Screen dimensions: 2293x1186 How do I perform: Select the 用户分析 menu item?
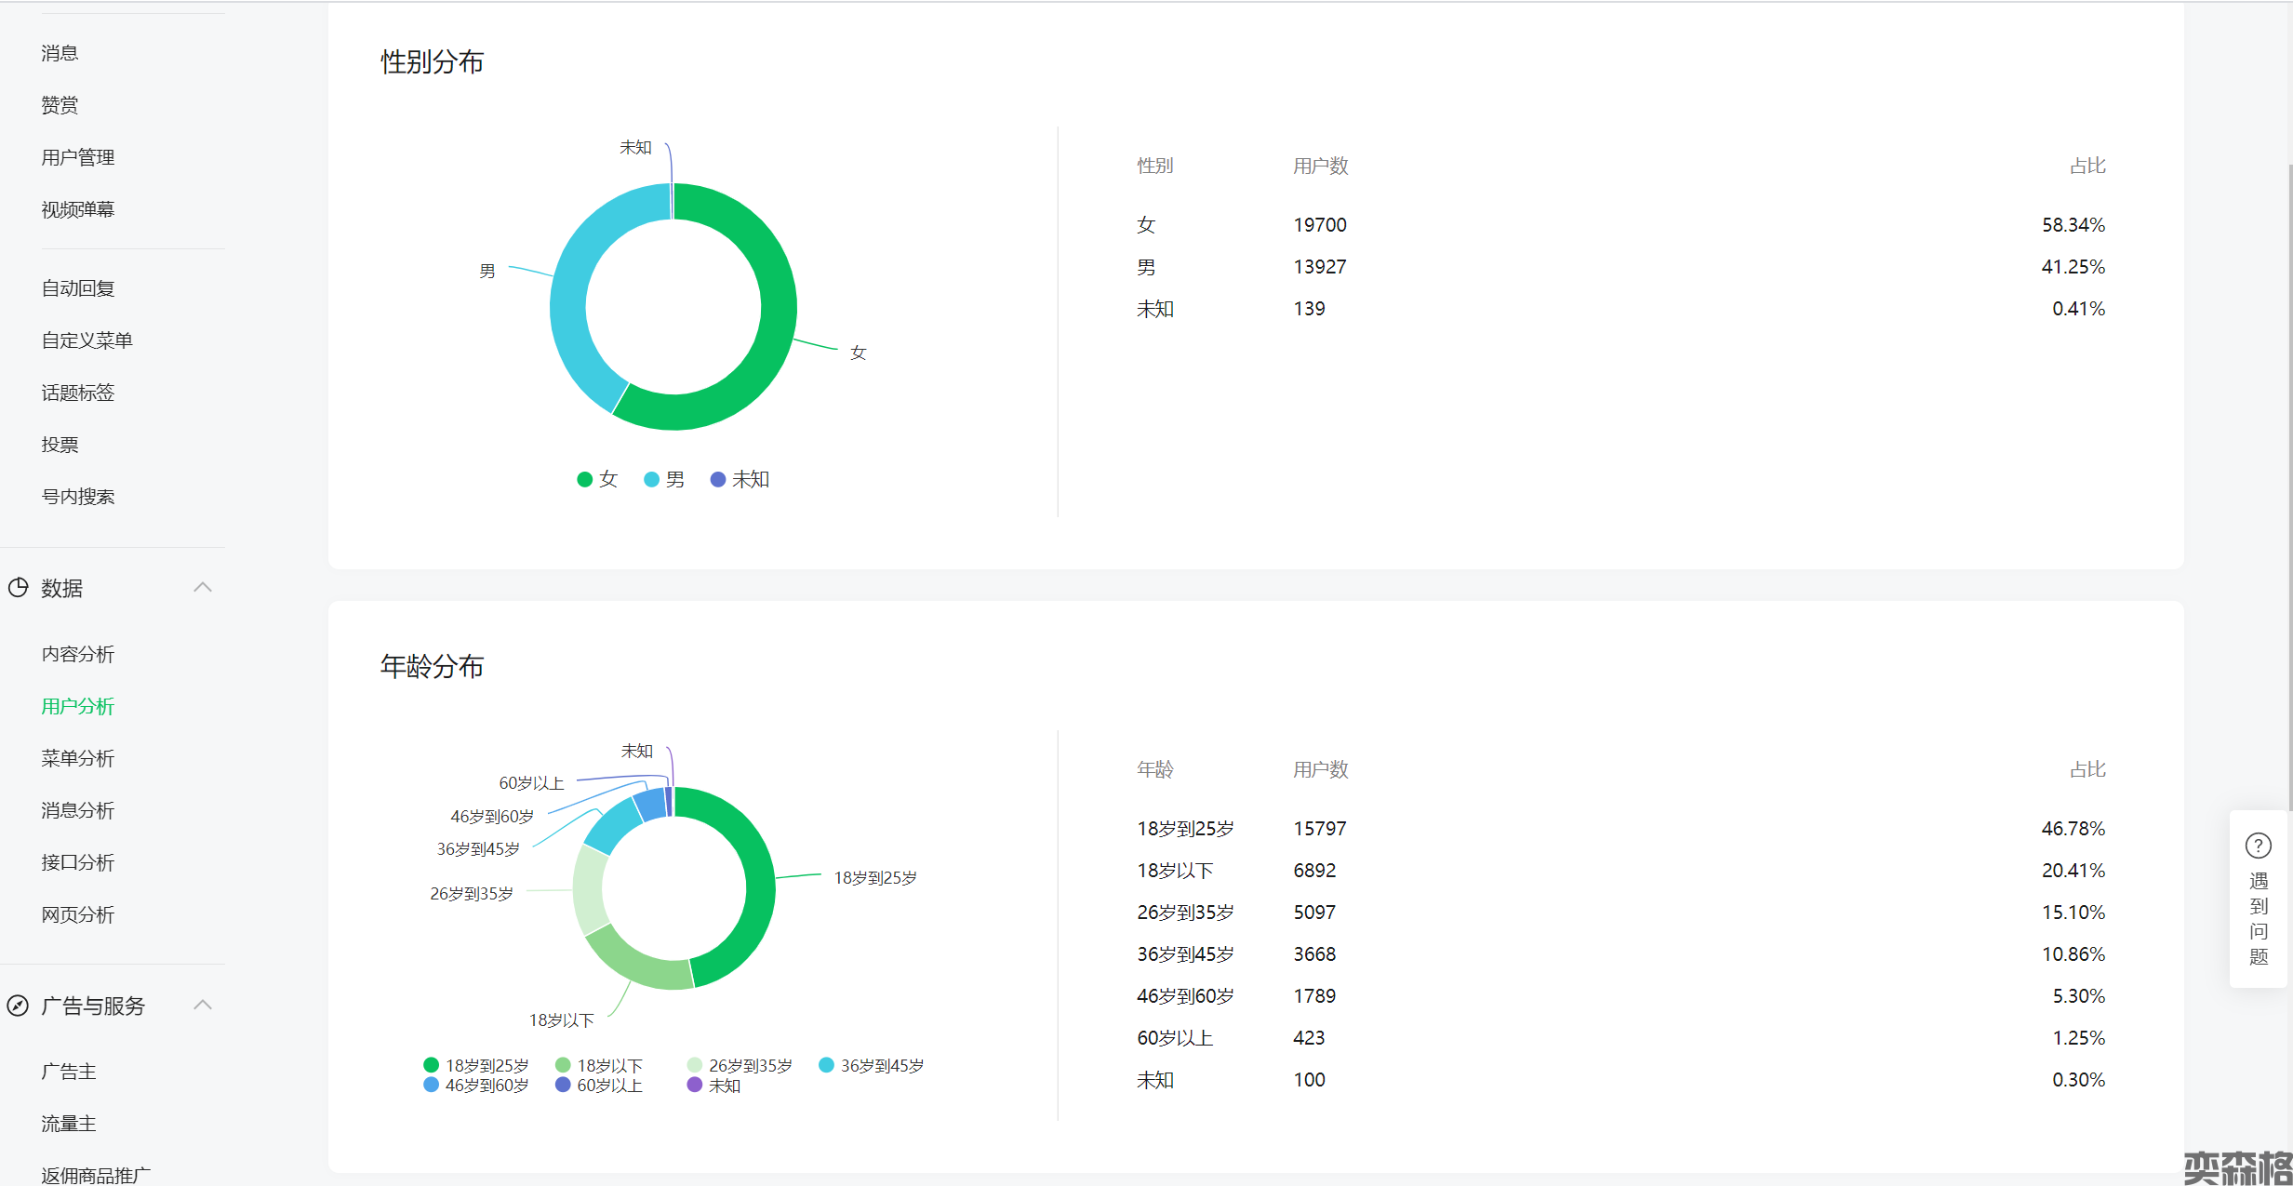tap(78, 706)
